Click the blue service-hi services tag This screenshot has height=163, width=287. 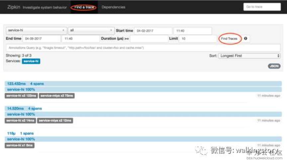pos(31,61)
